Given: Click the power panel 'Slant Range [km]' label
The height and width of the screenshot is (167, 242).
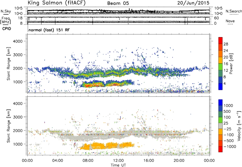Looking at the screenshot, I should click(x=8, y=64).
